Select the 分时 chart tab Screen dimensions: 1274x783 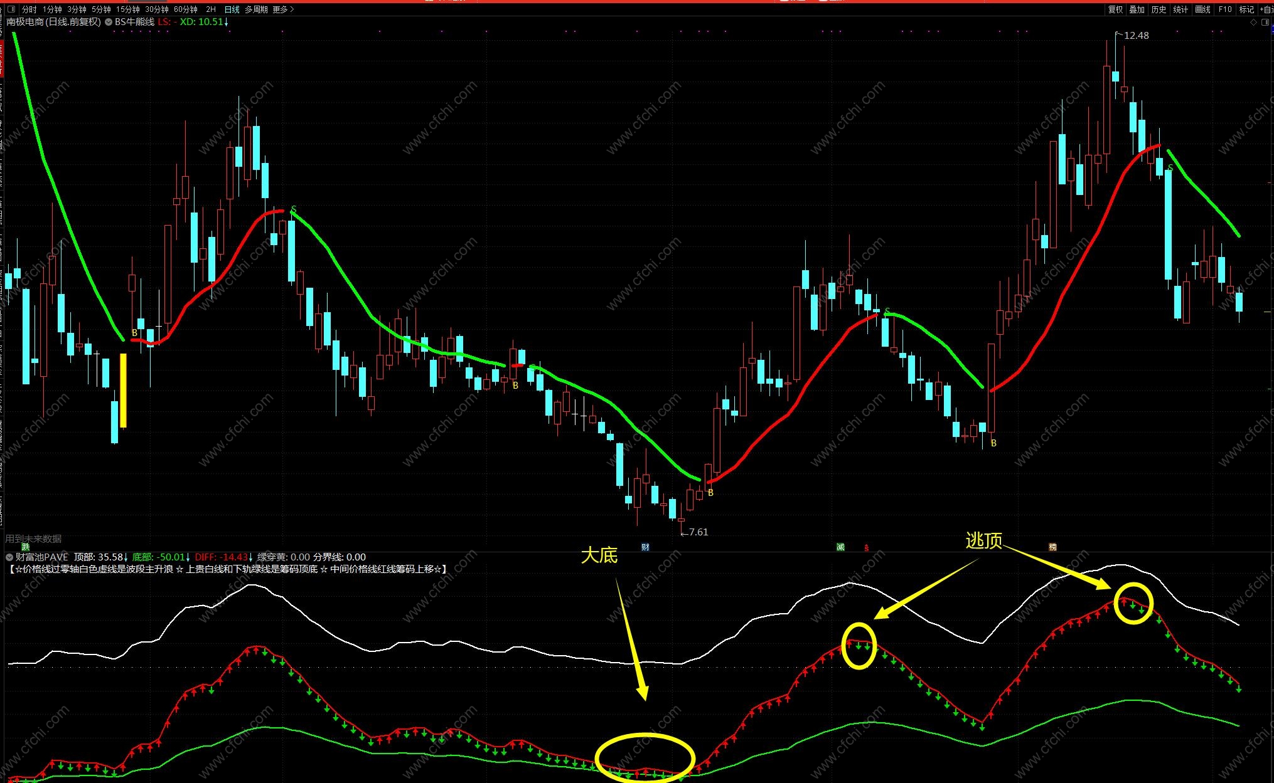29,9
